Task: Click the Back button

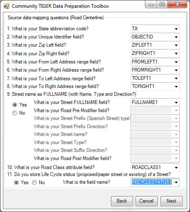Action: point(122,201)
